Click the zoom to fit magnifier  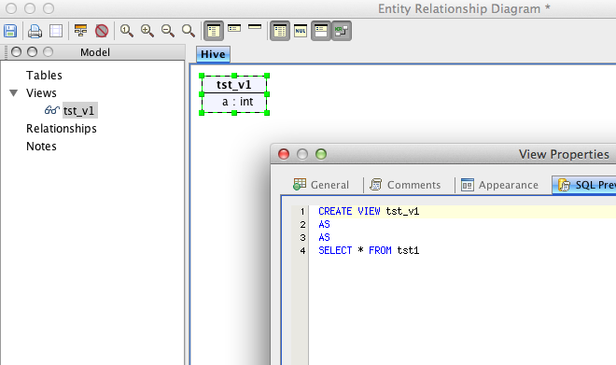click(189, 31)
